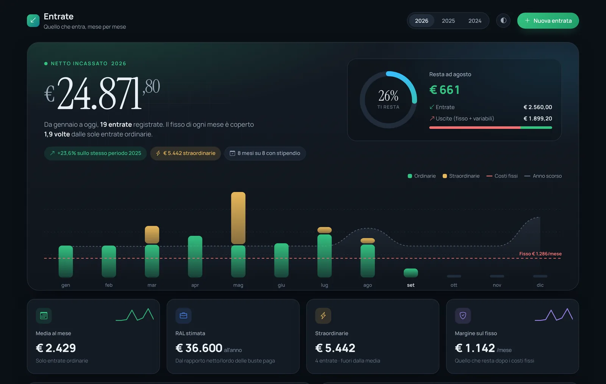Click the down-left arrow icon next to Entrate row
Screen dimensions: 606x384
click(432, 107)
